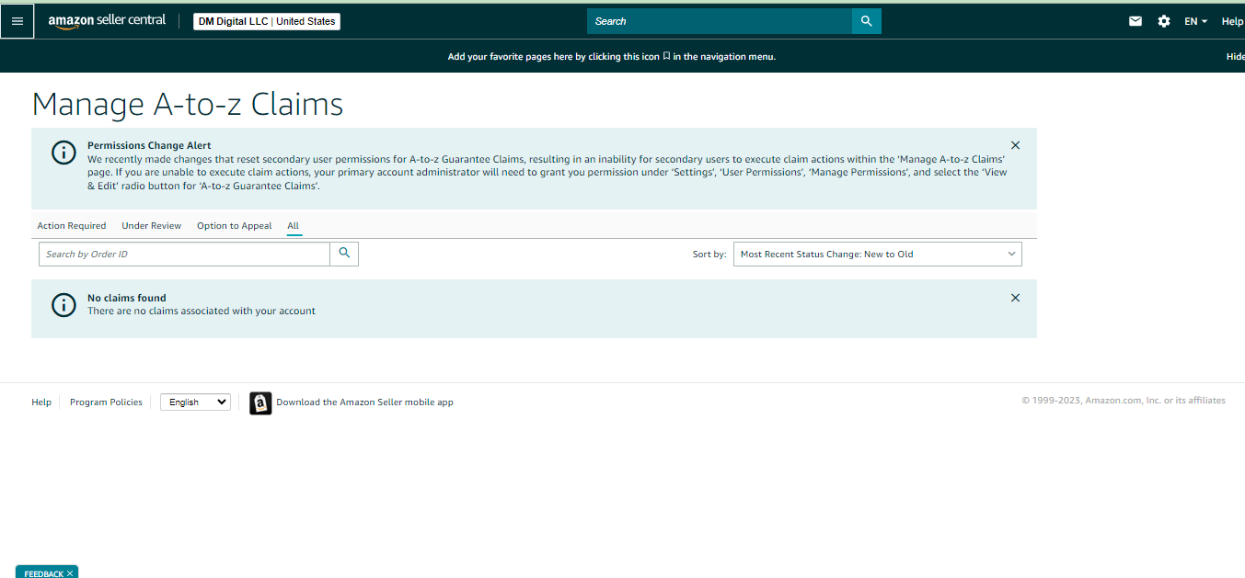Open the settings gear icon

[1164, 21]
